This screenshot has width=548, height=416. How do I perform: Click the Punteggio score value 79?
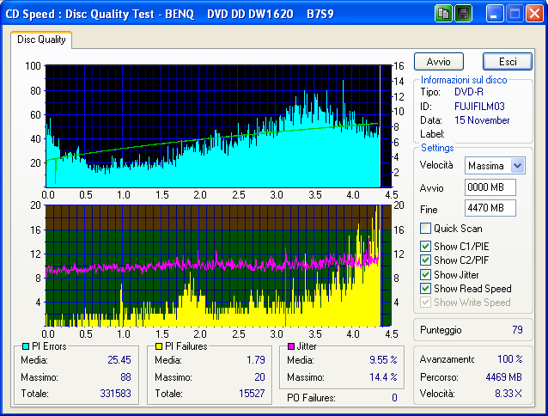517,330
